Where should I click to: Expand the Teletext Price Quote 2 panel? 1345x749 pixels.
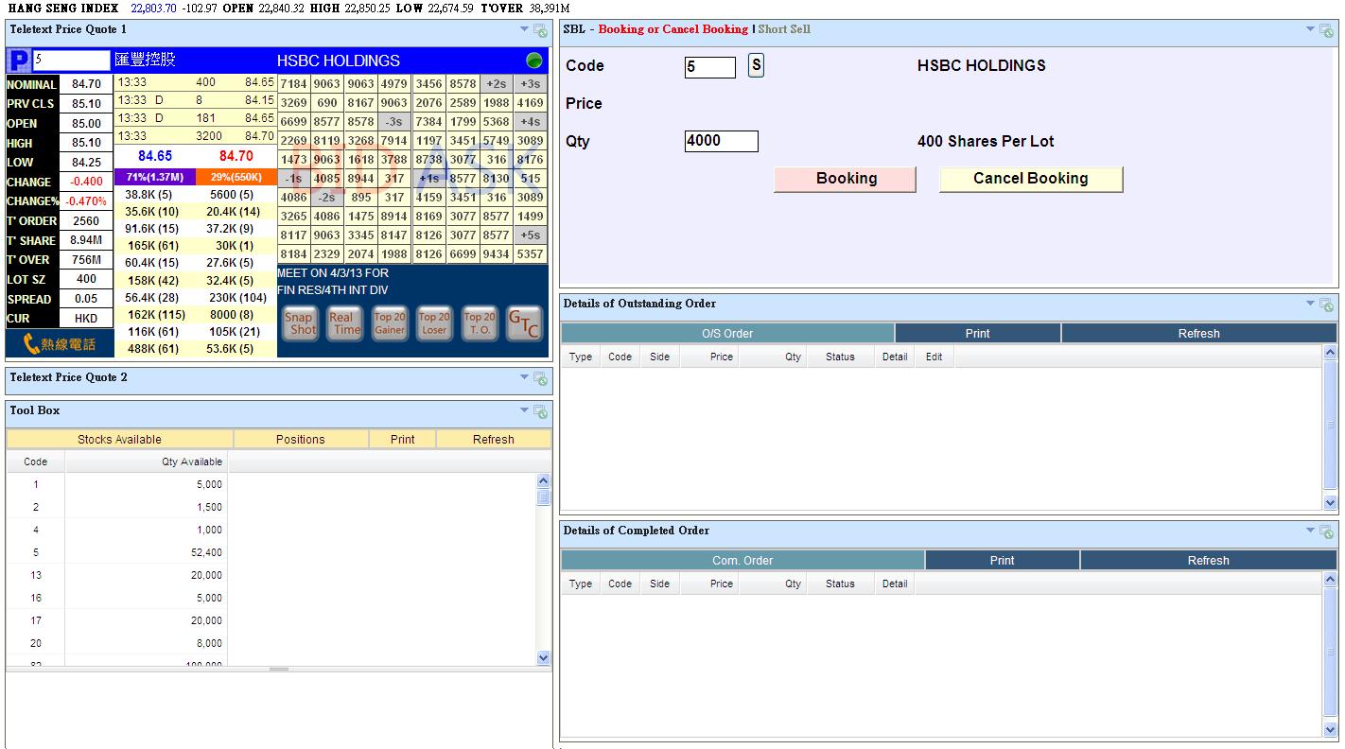[x=524, y=377]
